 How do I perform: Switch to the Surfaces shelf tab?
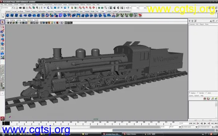20,11
